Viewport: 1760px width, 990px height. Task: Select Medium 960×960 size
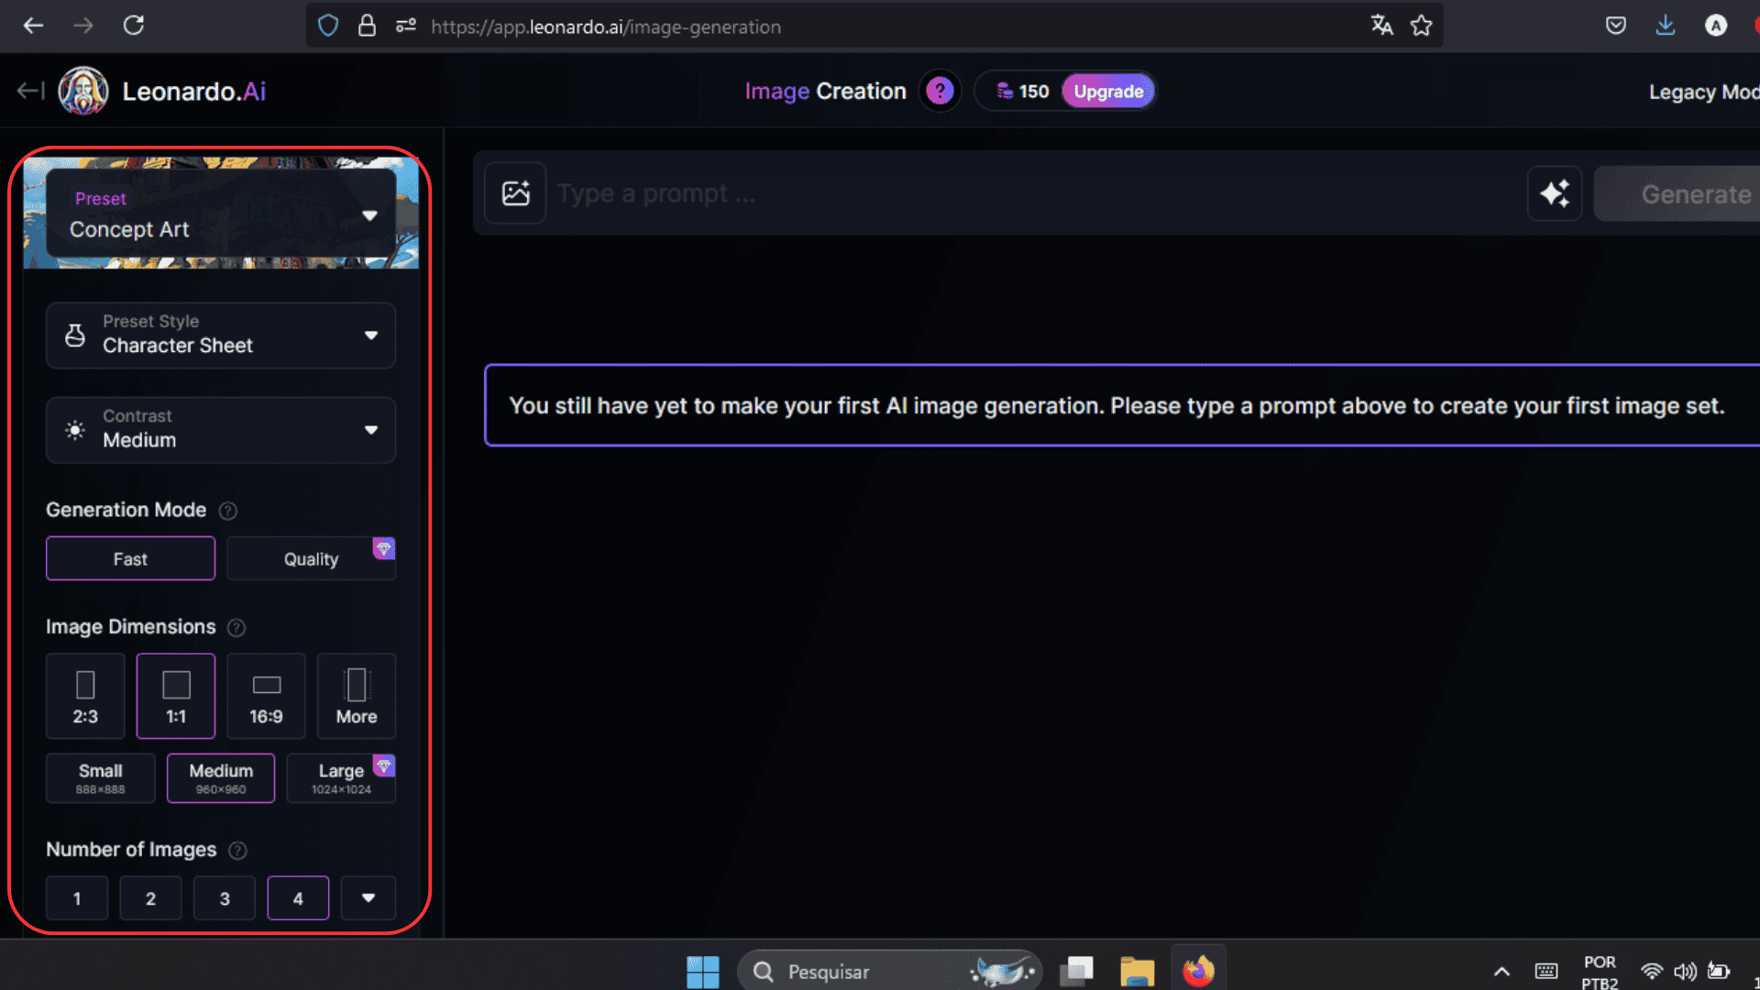coord(221,778)
